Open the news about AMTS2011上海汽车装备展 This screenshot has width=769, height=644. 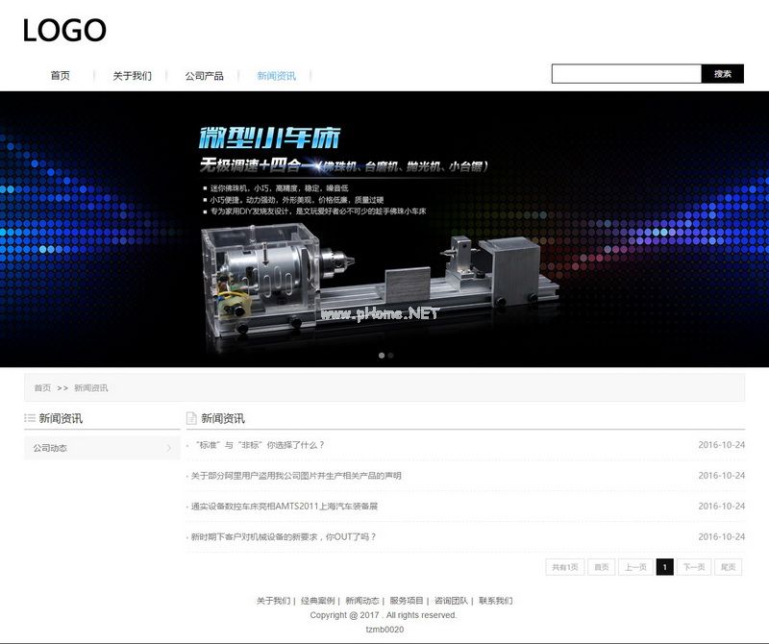click(284, 507)
